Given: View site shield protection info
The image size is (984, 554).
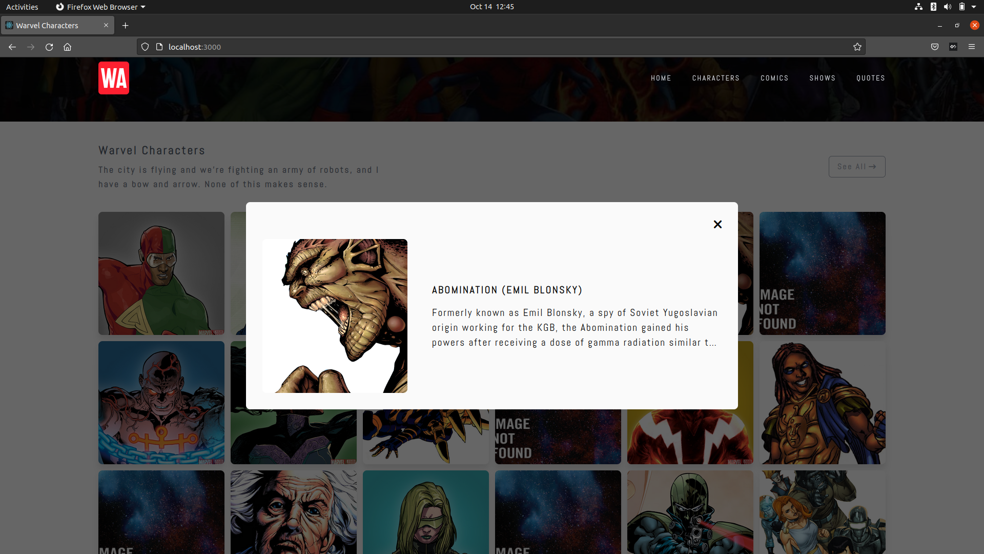Looking at the screenshot, I should click(145, 47).
